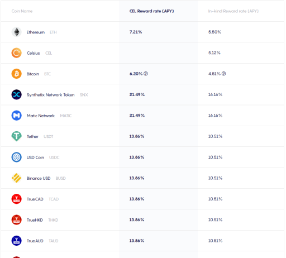The width and height of the screenshot is (286, 258).
Task: Click the Binance USD logo
Action: pyautogui.click(x=17, y=178)
